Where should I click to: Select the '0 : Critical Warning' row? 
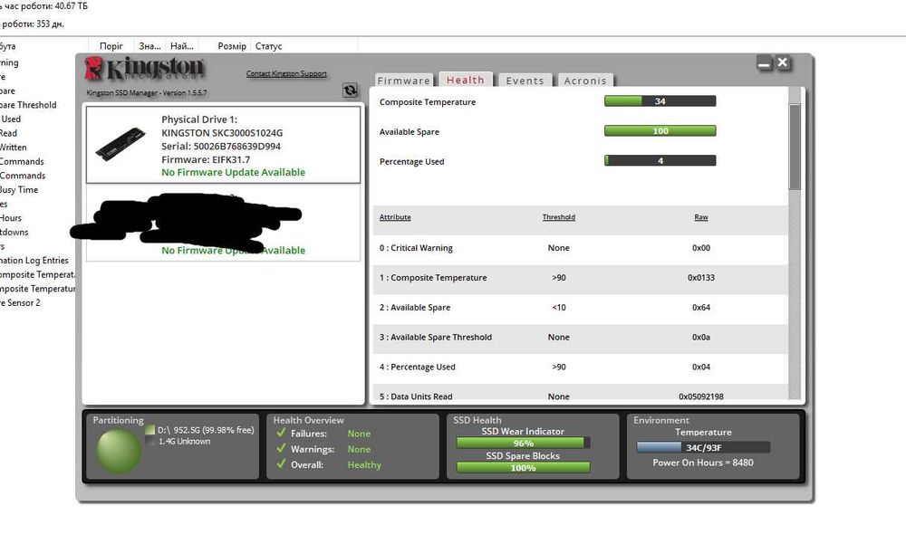click(x=581, y=248)
